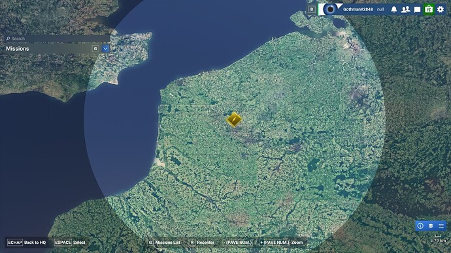Go Back to HQ
Image resolution: width=451 pixels, height=253 pixels.
(x=26, y=243)
